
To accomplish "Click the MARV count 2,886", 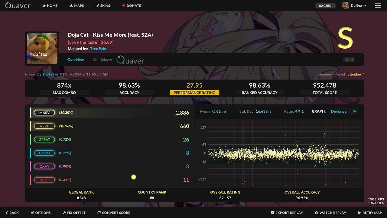I will tap(182, 113).
